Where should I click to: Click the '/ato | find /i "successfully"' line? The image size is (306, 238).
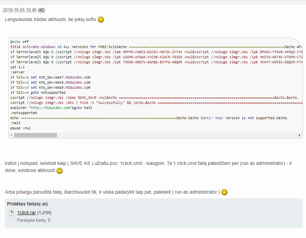[x=156, y=103]
